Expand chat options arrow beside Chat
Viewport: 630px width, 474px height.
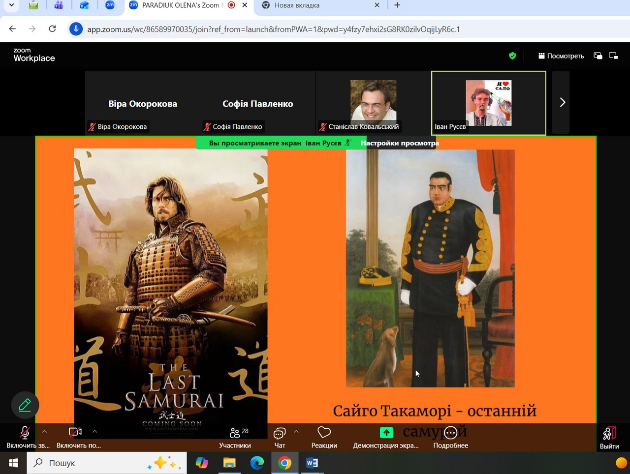(296, 432)
